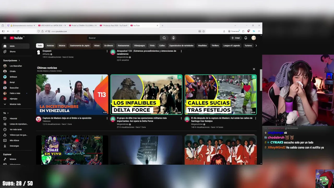This screenshot has width=334, height=188.
Task: Click the YouTube logo
Action: 16,38
